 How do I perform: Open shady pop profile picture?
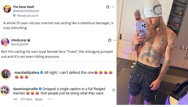pos(5,42)
